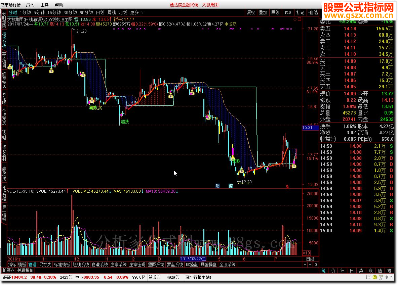
Task: Open 分时走势 sidebar tab
Action: 4,20
